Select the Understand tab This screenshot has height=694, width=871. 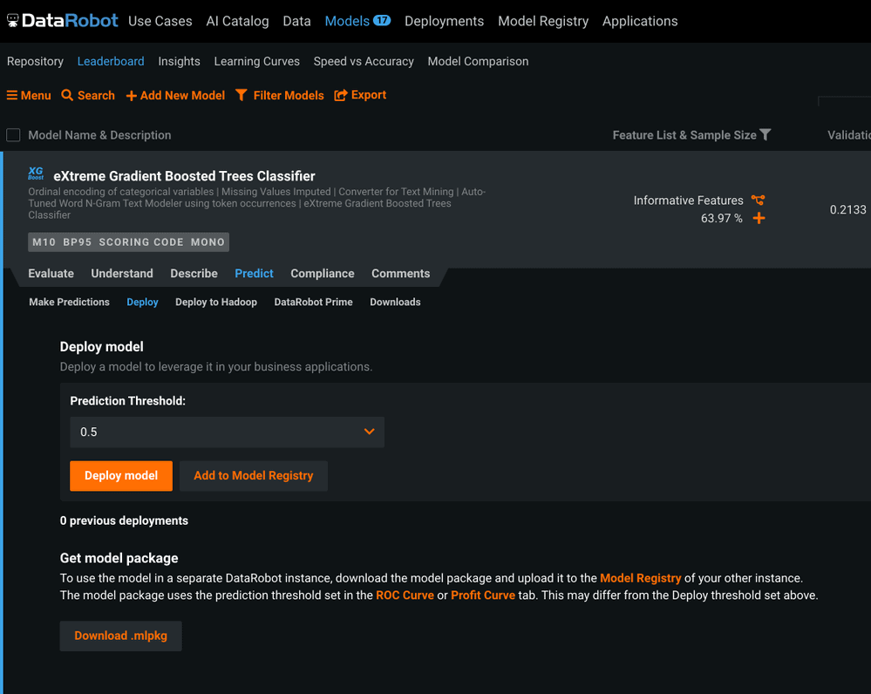(122, 274)
